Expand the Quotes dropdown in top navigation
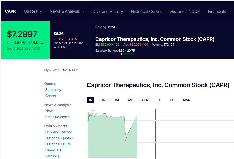 coord(32,11)
